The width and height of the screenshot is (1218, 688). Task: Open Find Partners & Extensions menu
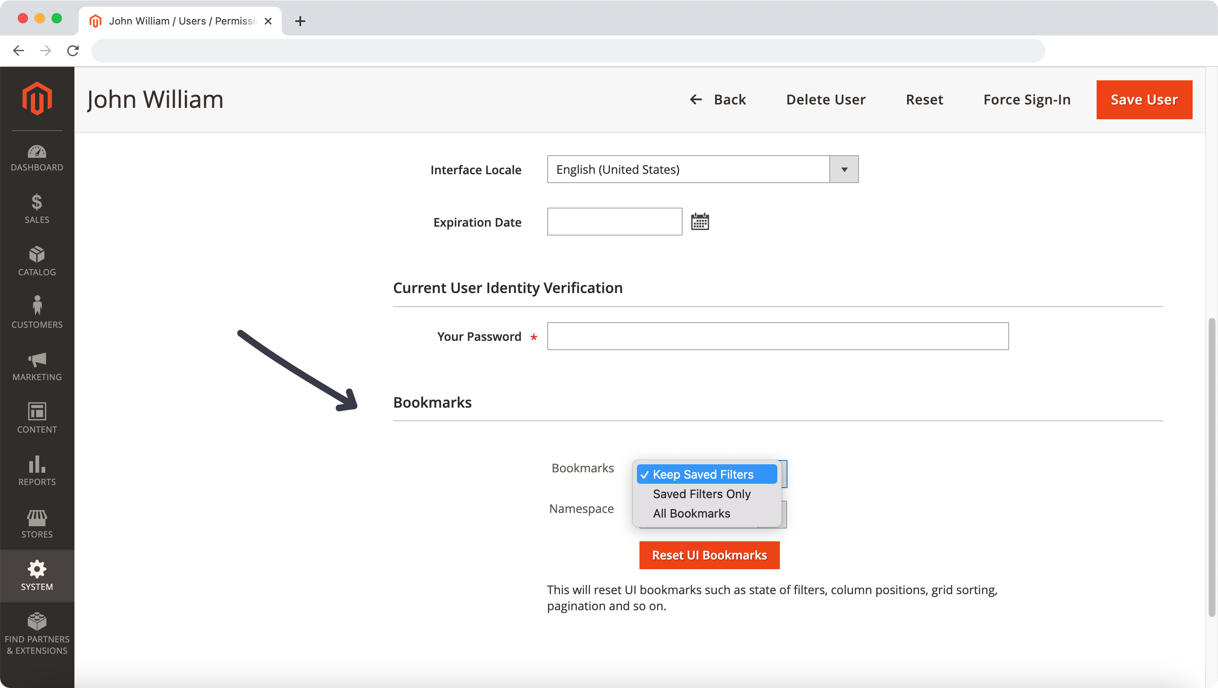pyautogui.click(x=37, y=633)
